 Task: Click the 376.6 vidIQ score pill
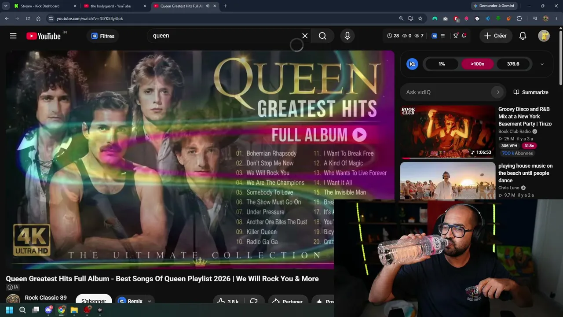[x=513, y=64]
